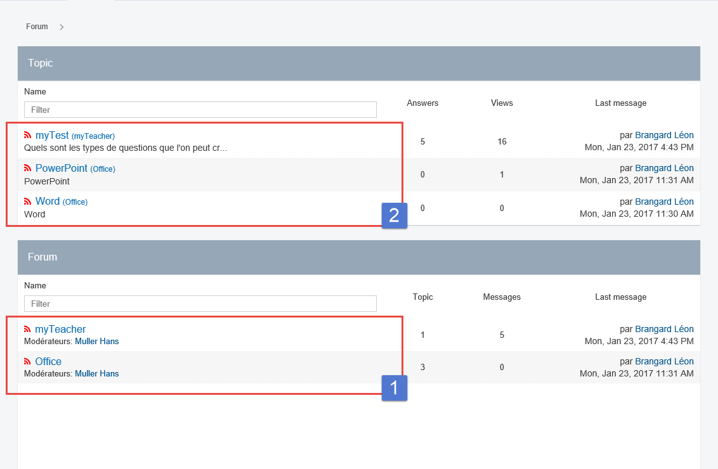The height and width of the screenshot is (469, 718).
Task: Open the myTeacher forum
Action: tap(60, 329)
